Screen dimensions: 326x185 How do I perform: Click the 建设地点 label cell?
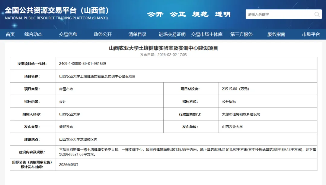click(33, 140)
